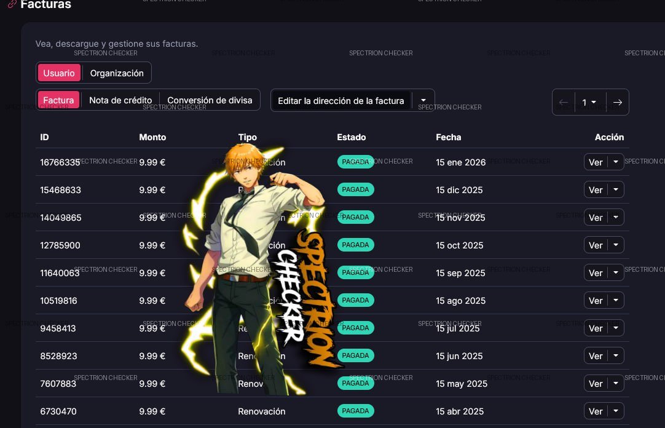Open Conversión de divisa tab
665x428 pixels.
(210, 100)
